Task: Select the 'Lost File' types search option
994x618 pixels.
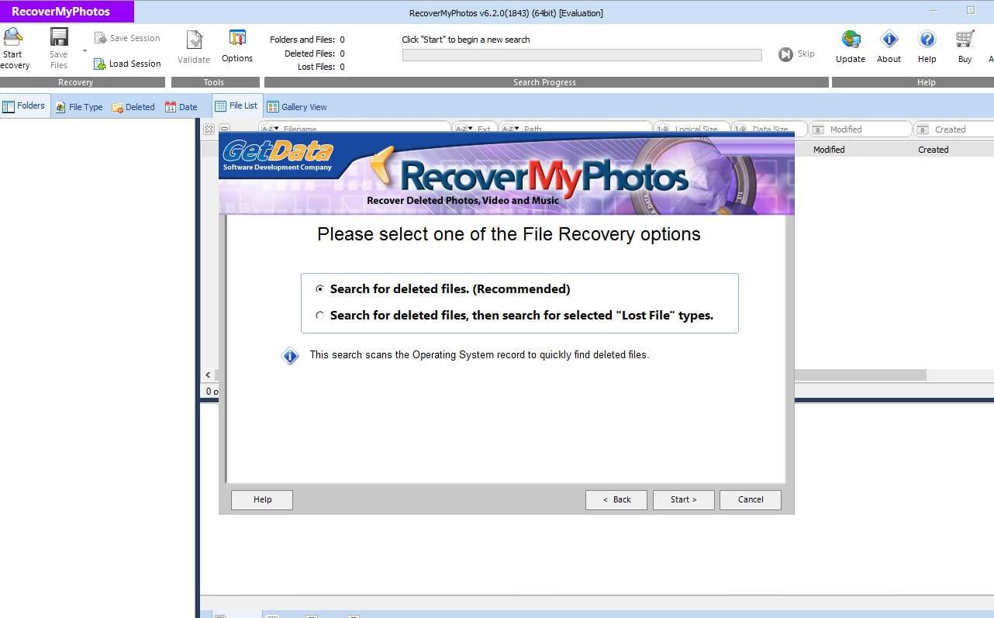Action: click(x=514, y=315)
